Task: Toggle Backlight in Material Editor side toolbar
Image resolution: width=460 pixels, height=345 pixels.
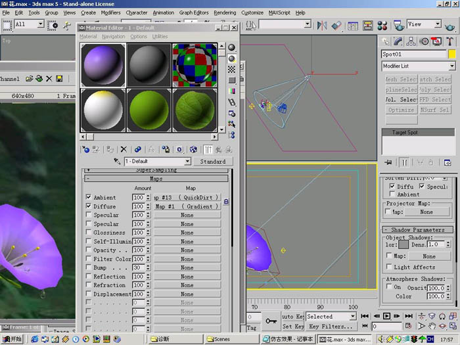Action: tap(232, 58)
